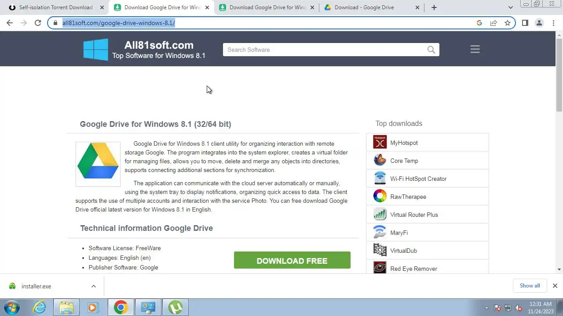This screenshot has width=563, height=316.
Task: Click the All81soft.com site title
Action: click(159, 45)
